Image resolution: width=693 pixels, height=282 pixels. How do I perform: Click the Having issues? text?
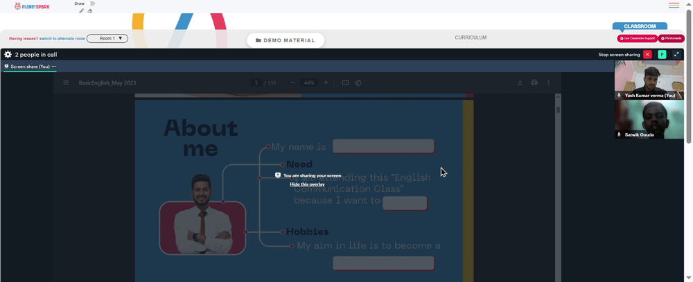[x=24, y=39]
